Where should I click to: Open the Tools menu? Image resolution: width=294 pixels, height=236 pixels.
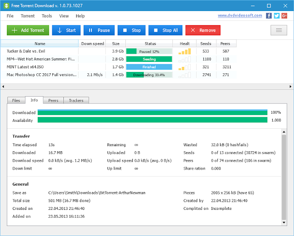tap(47, 16)
